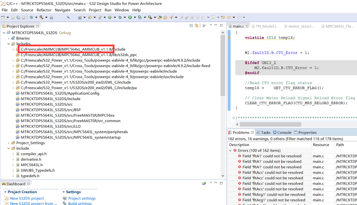Click New C/C++ Project icon

(x=80, y=17)
